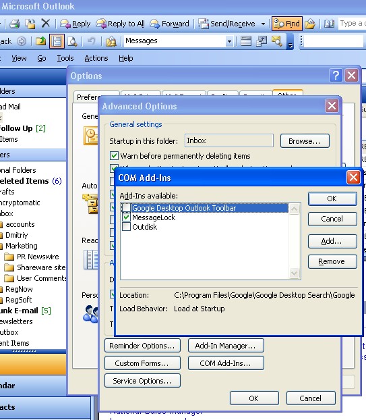
Task: Click the Forward navigation arrow icon
Action: click(x=22, y=41)
